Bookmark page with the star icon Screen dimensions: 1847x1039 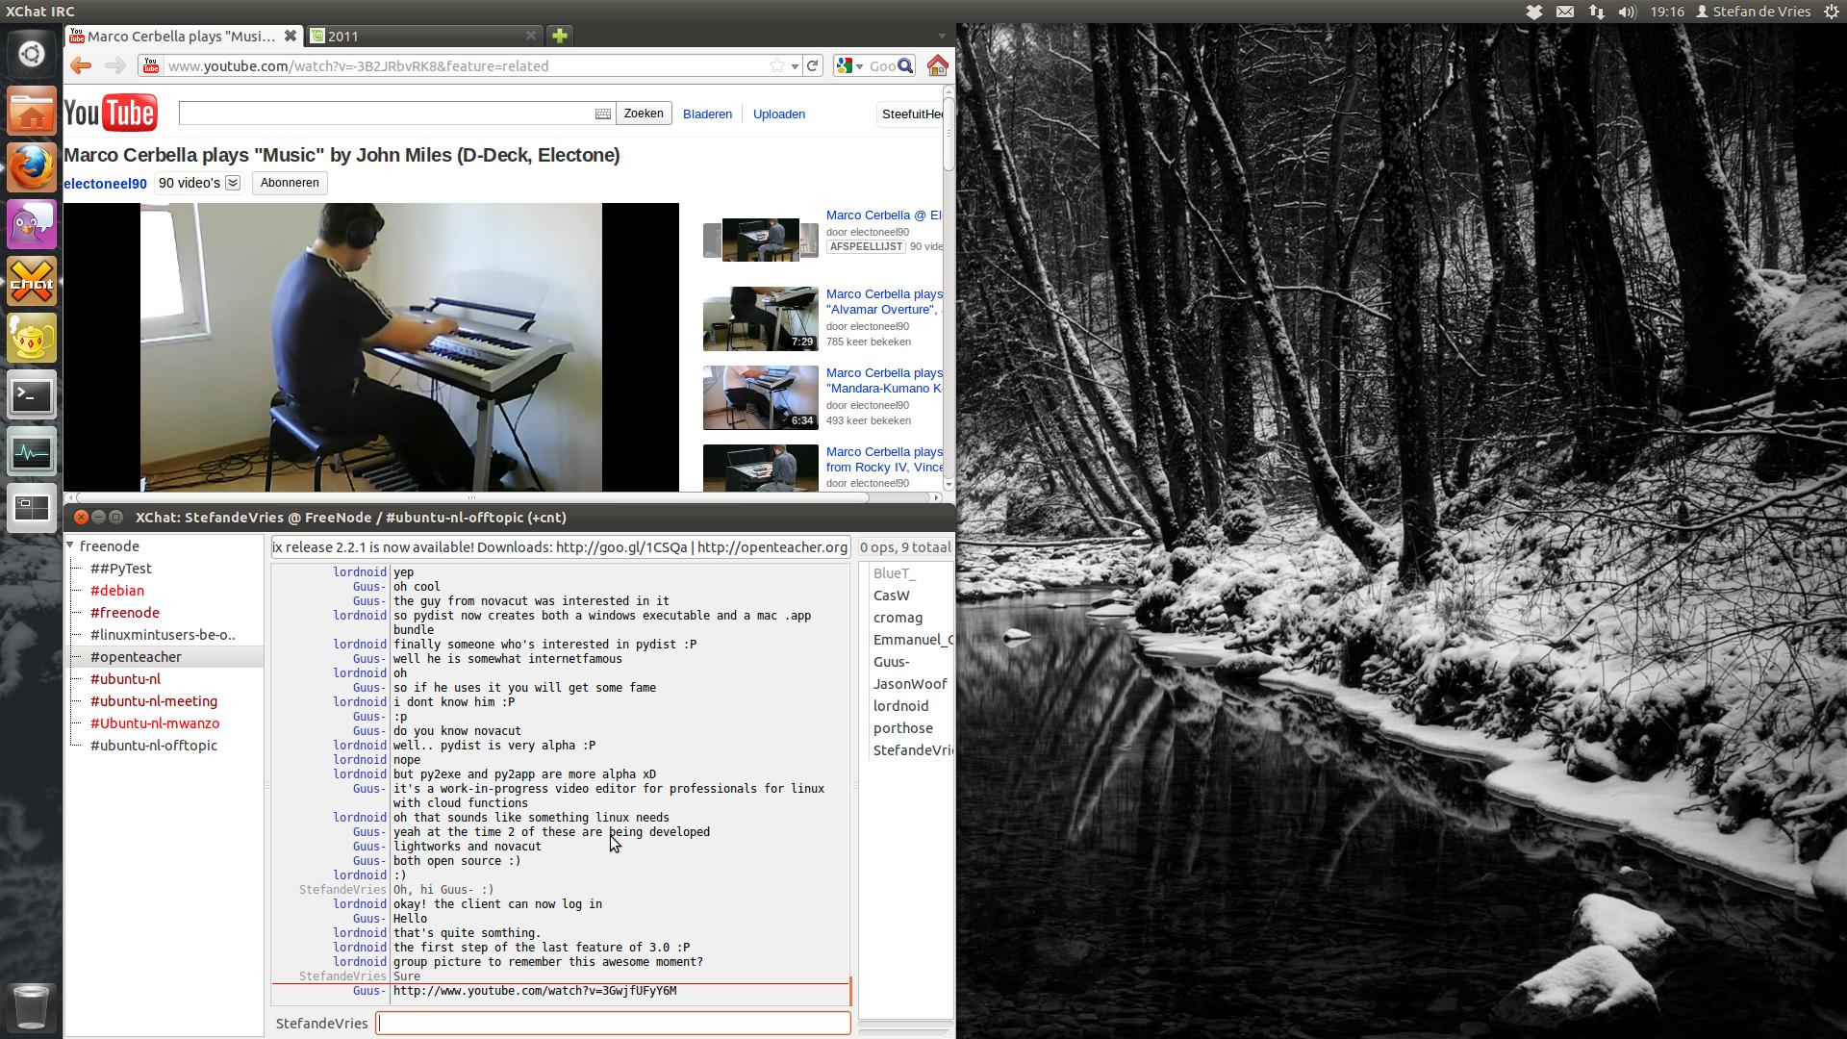pos(777,65)
